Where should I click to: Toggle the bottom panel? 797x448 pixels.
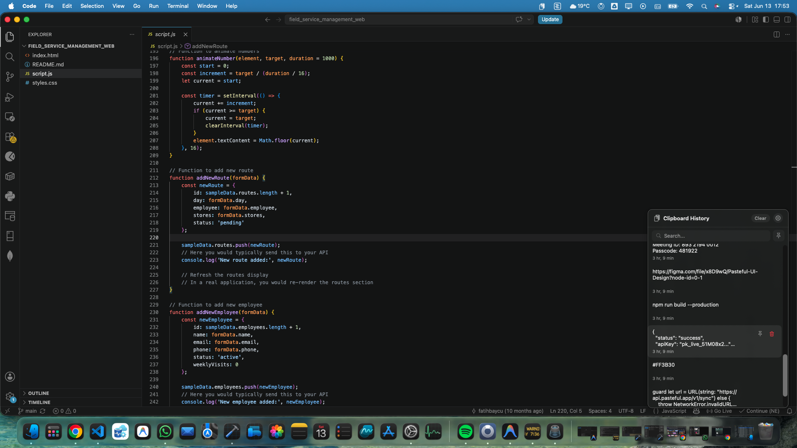pyautogui.click(x=777, y=19)
